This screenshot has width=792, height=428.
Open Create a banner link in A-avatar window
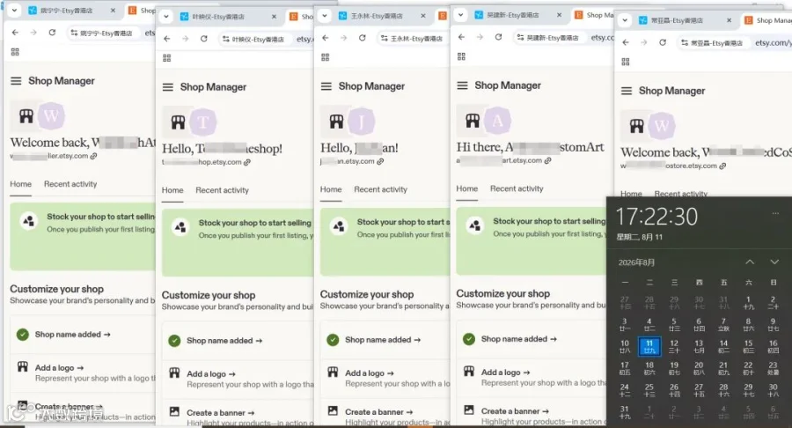(514, 411)
